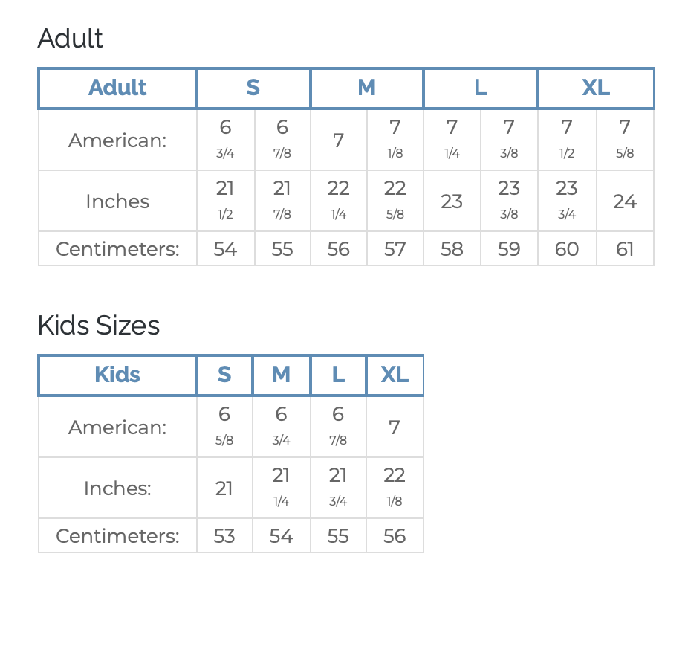Click the "XL" header in the Adult table
This screenshot has height=655, width=688.
pos(596,88)
